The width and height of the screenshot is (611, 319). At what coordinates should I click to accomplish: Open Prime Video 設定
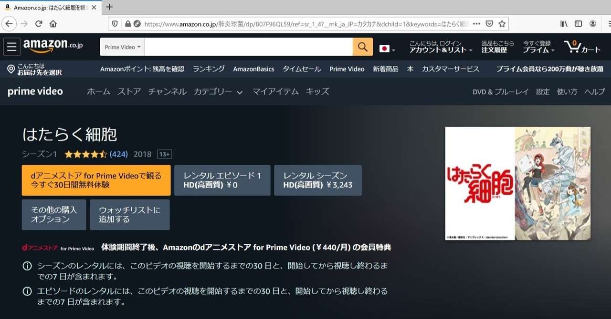pos(543,92)
